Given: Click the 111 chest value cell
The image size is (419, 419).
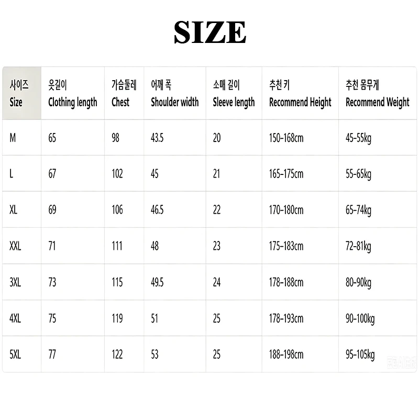Looking at the screenshot, I should pos(117,246).
